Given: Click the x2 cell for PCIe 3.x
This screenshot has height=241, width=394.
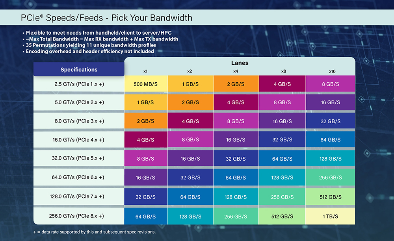Looking at the screenshot, I should click(x=190, y=121).
